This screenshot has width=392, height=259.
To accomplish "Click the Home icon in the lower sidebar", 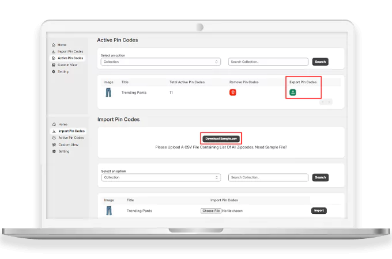I will point(54,124).
